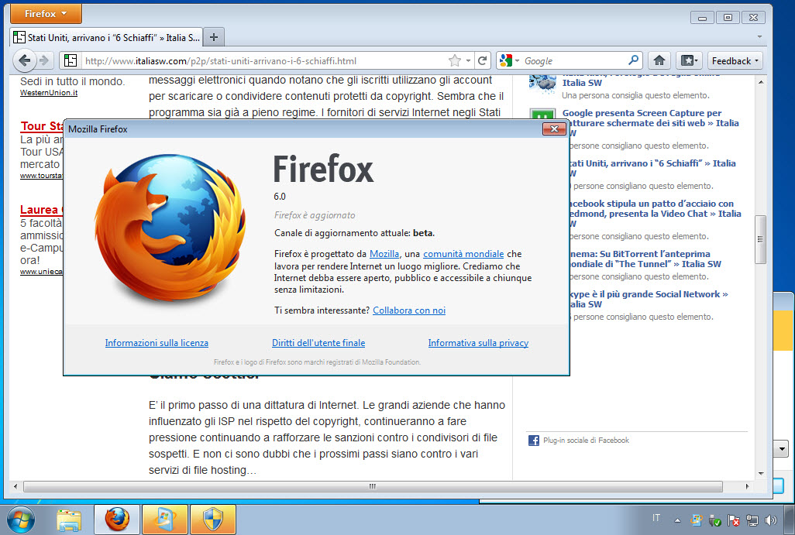Open Informazioni sulla licenza link
The width and height of the screenshot is (795, 535).
point(157,343)
